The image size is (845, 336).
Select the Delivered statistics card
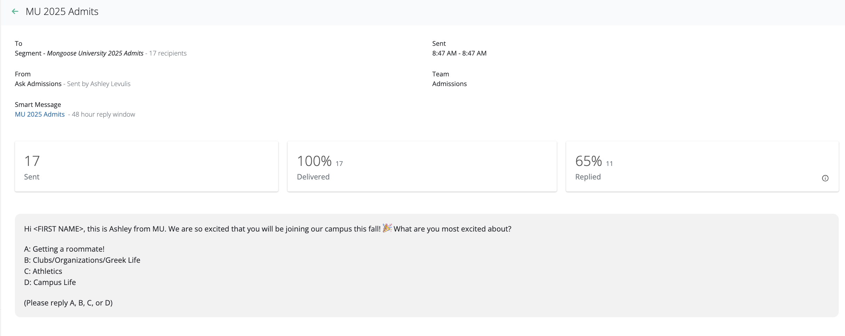click(422, 167)
